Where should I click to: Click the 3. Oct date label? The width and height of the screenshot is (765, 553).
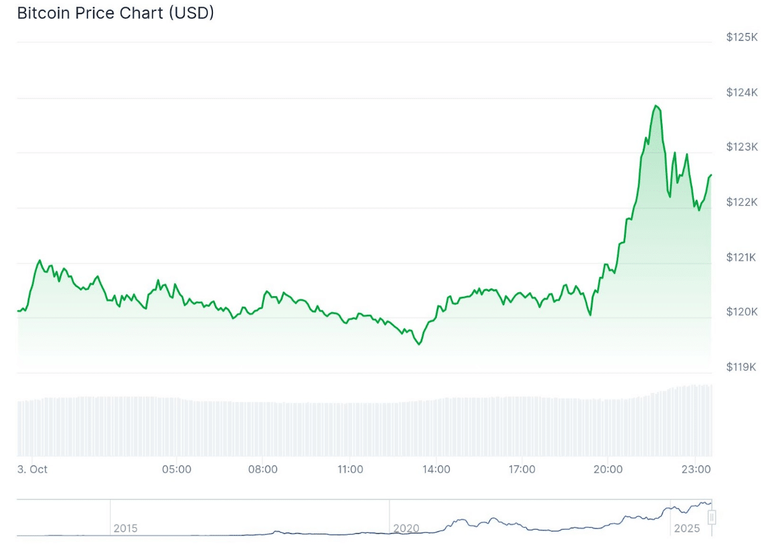click(x=32, y=469)
